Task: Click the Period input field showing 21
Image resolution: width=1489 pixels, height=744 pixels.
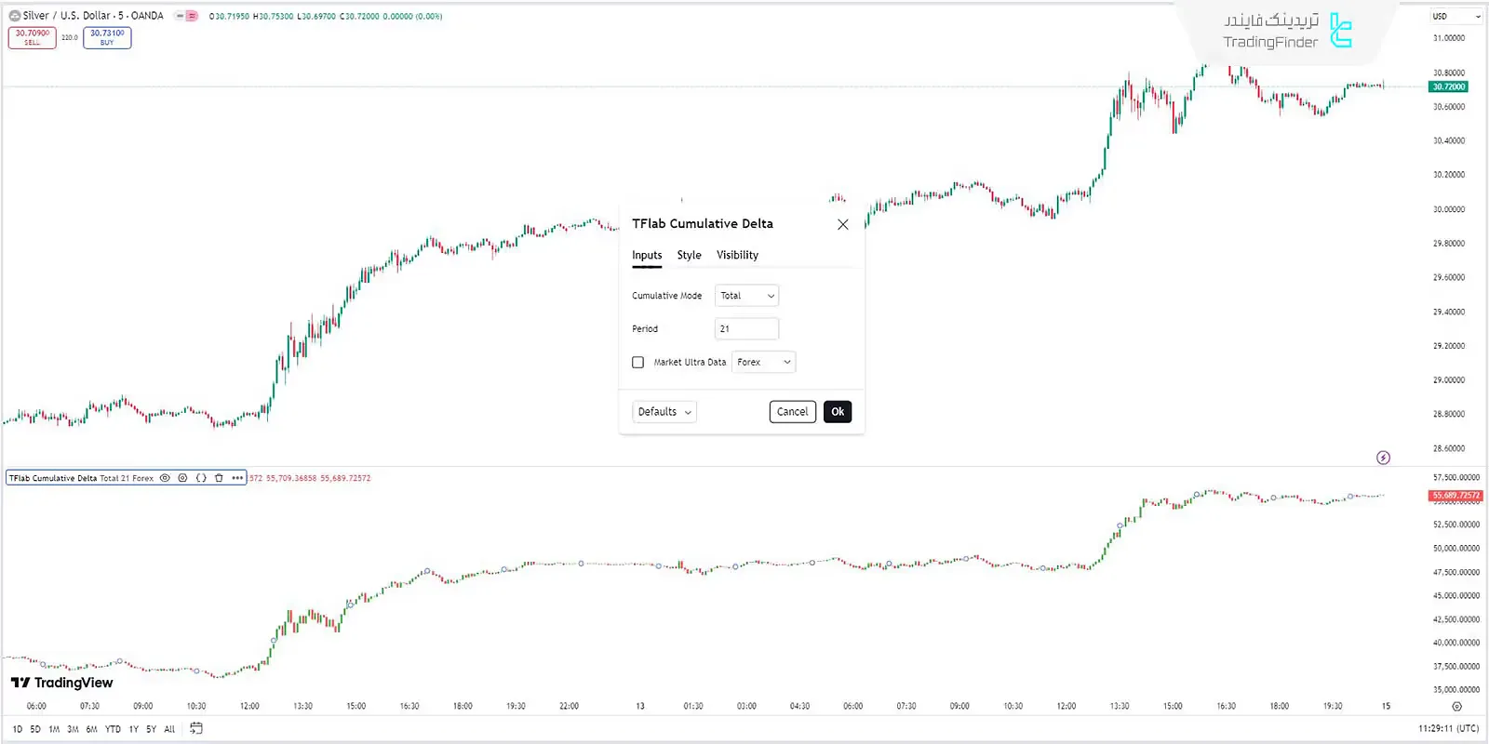Action: [x=746, y=329]
